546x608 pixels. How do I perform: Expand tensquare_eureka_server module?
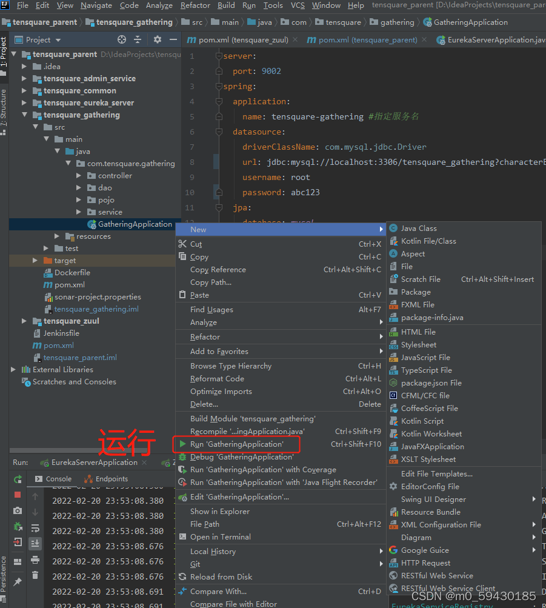[24, 103]
